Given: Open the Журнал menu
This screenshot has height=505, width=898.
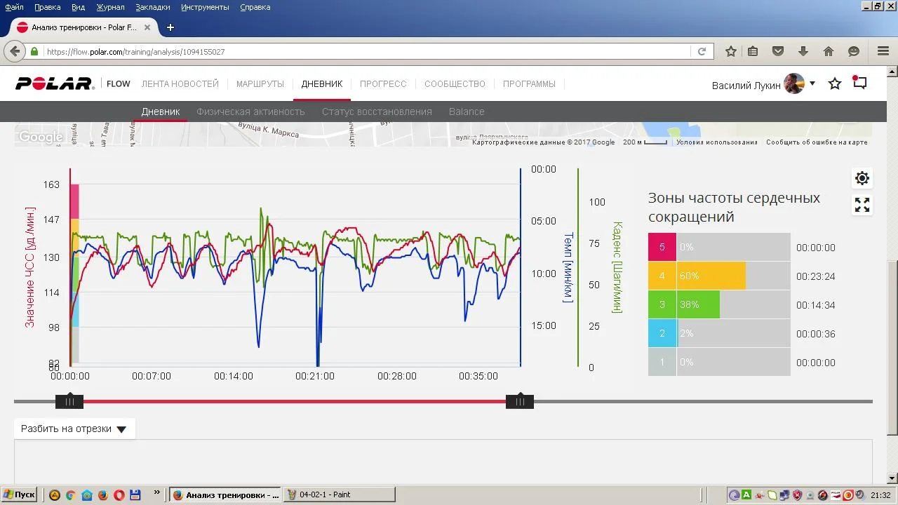Looking at the screenshot, I should 110,7.
